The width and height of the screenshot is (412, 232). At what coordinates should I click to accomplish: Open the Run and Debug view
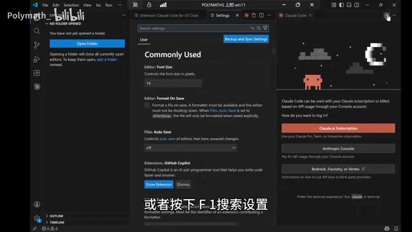37,59
